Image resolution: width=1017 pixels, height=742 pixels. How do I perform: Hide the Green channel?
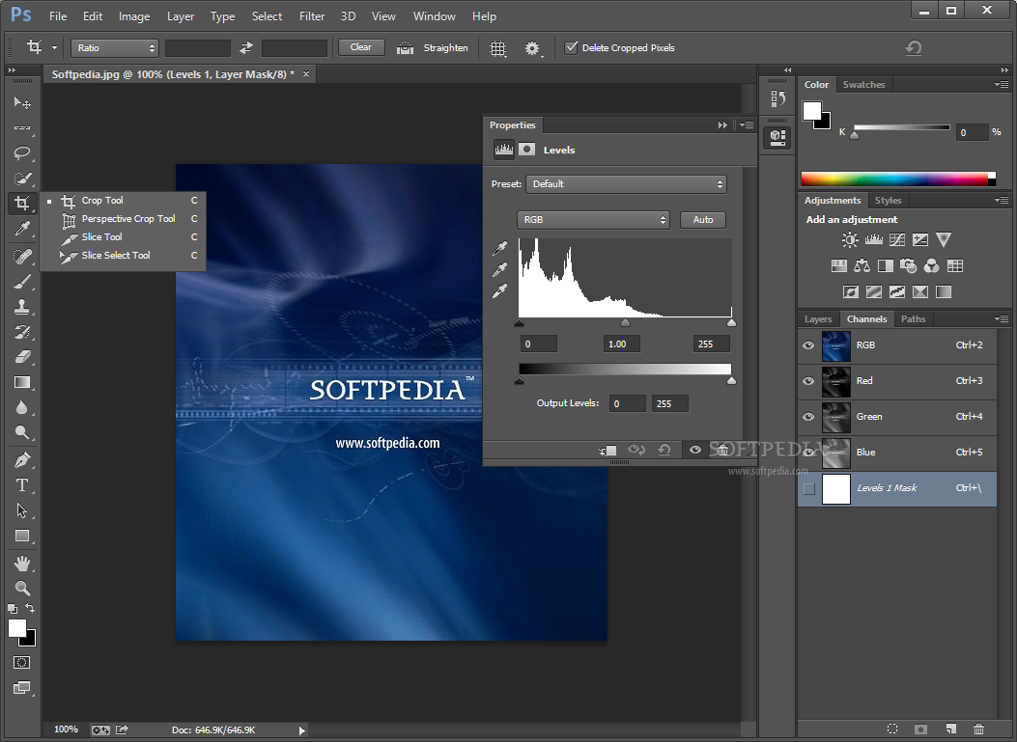coord(808,417)
